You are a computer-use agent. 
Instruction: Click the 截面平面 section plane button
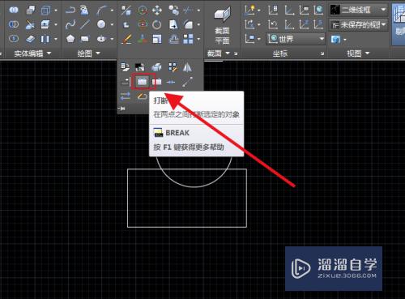pos(222,24)
